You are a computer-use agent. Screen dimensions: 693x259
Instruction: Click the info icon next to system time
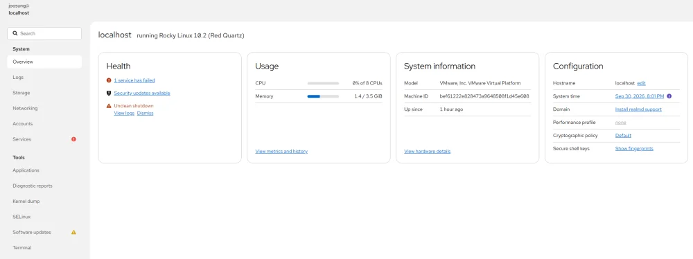669,96
